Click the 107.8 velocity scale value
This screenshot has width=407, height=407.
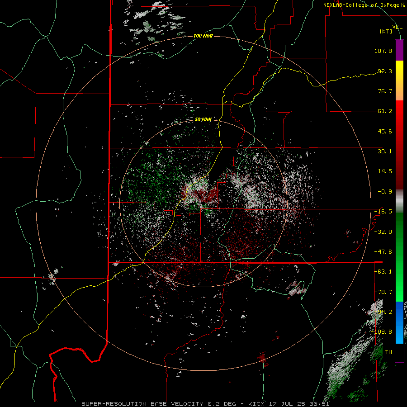(x=383, y=51)
